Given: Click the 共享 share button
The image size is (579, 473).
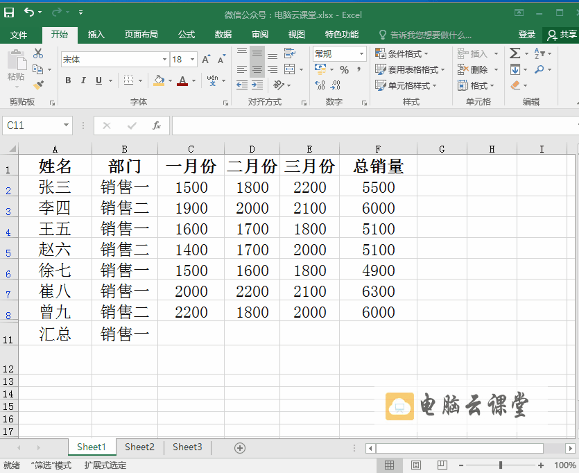Looking at the screenshot, I should (x=562, y=35).
